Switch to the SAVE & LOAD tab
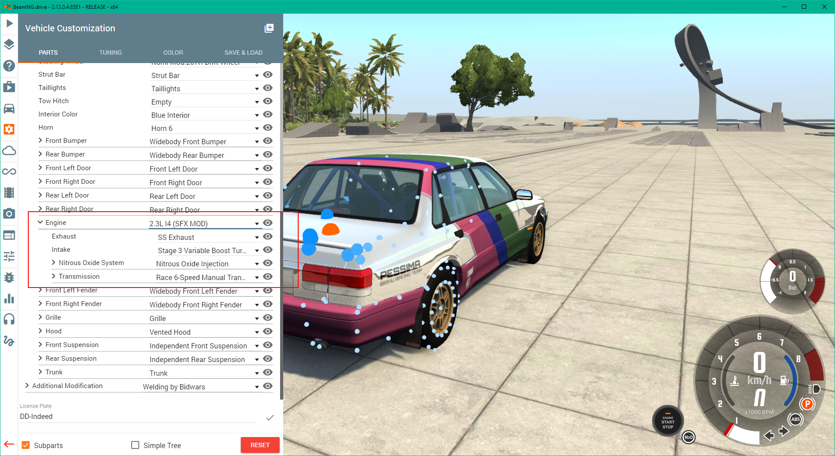Viewport: 835px width, 456px height. click(x=243, y=52)
